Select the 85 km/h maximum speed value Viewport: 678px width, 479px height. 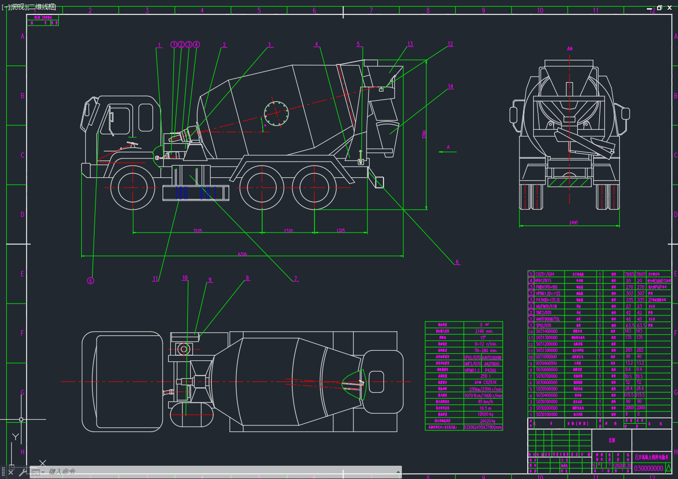pos(485,401)
